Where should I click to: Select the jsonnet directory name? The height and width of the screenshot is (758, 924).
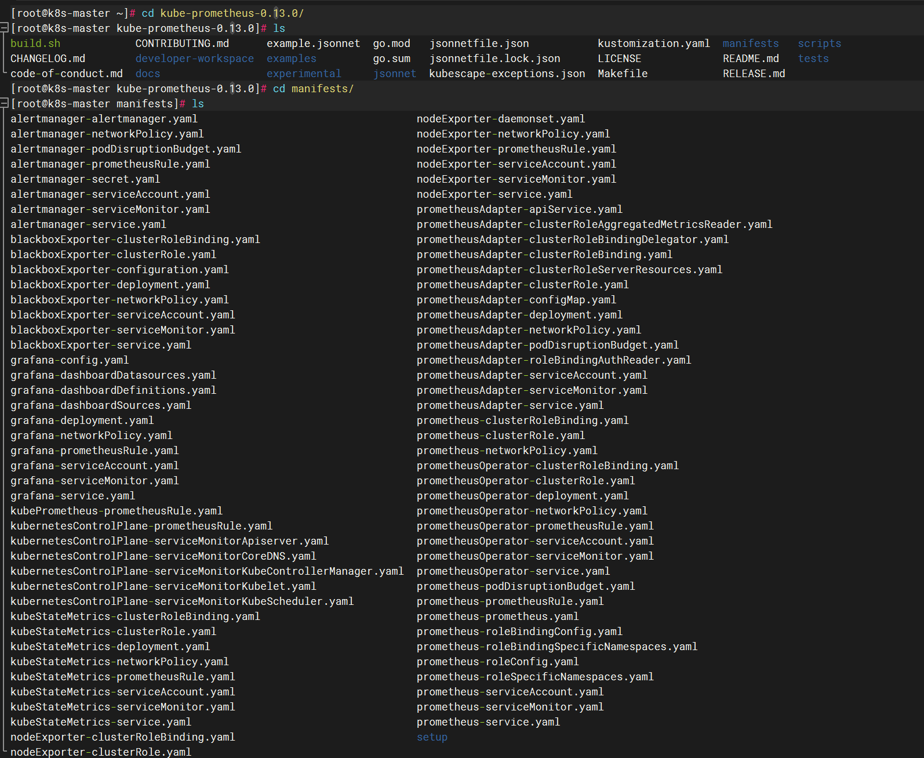[395, 74]
